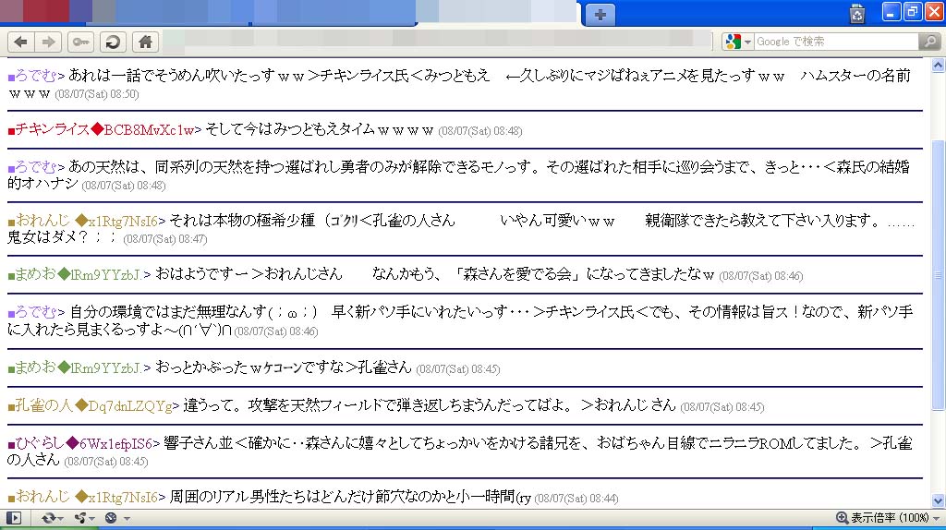Click the text あれは一話でそうめん吹いたっすｗｗ
946x530 pixels.
(187, 76)
